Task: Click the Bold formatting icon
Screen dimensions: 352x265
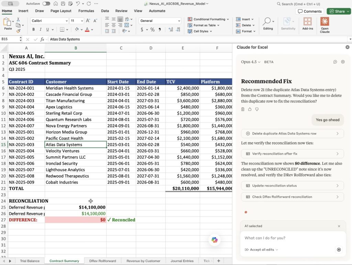Action: tap(33, 30)
